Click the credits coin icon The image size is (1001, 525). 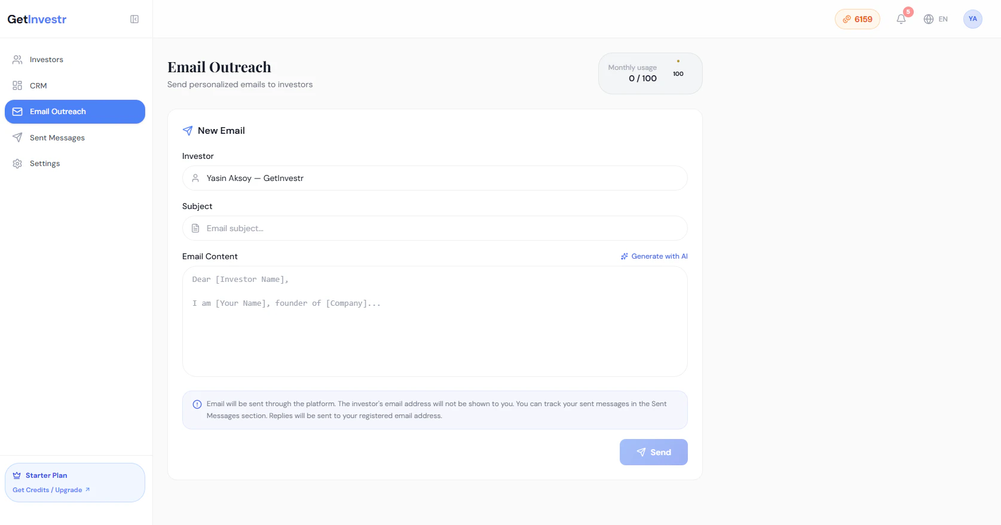click(847, 19)
